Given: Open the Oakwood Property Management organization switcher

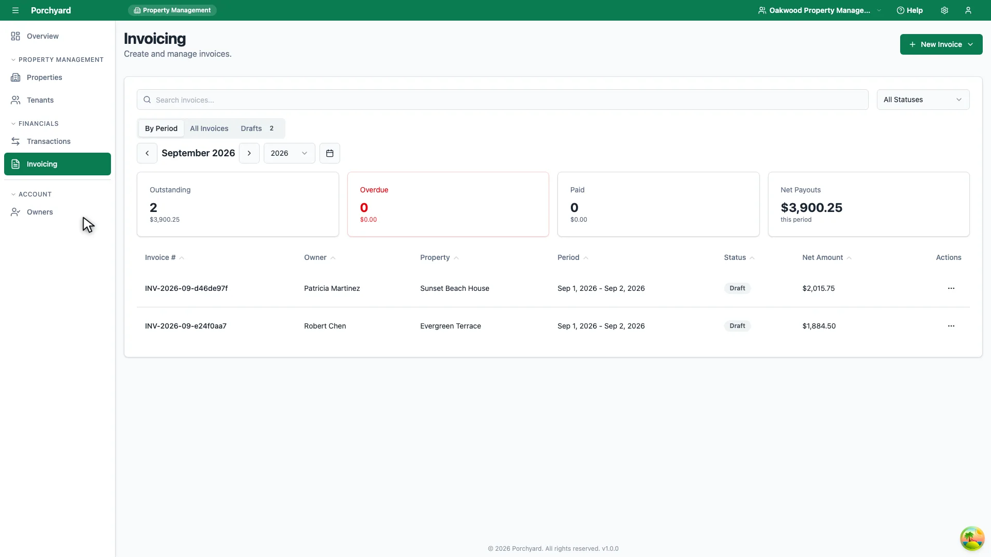Looking at the screenshot, I should [820, 10].
